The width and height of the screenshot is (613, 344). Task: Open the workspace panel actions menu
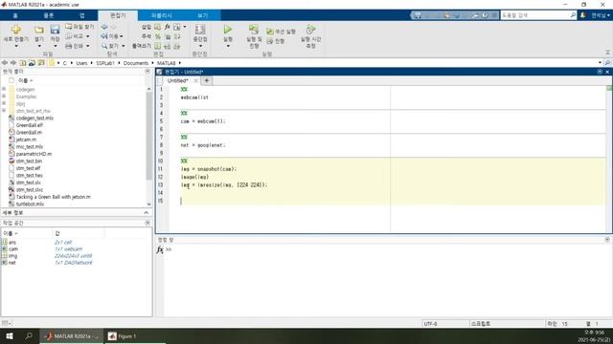148,223
